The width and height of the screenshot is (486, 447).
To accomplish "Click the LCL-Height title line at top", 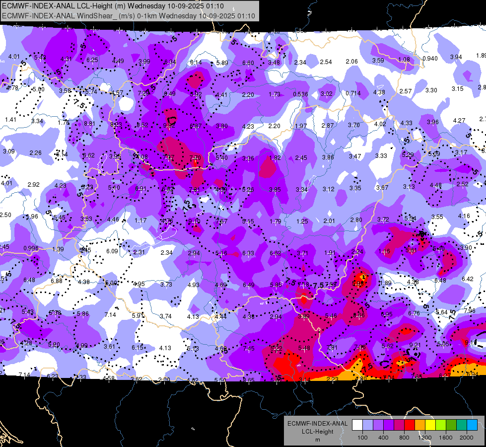I will pyautogui.click(x=113, y=6).
